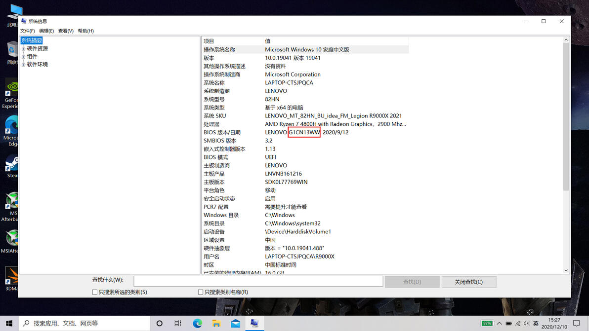Click the 启动设备 value \Device\HarddiskVolume1
589x331 pixels.
tap(298, 232)
